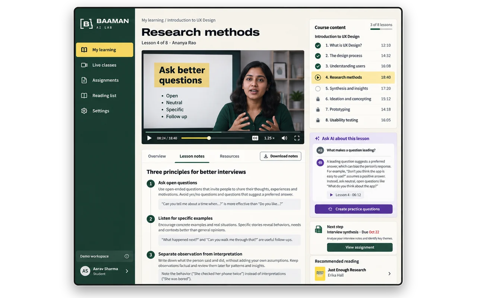Click the My learning breadcrumb link
The width and height of the screenshot is (477, 298).
152,20
